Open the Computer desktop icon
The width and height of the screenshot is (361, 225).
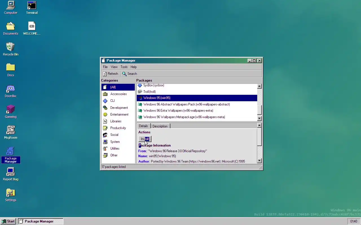10,8
